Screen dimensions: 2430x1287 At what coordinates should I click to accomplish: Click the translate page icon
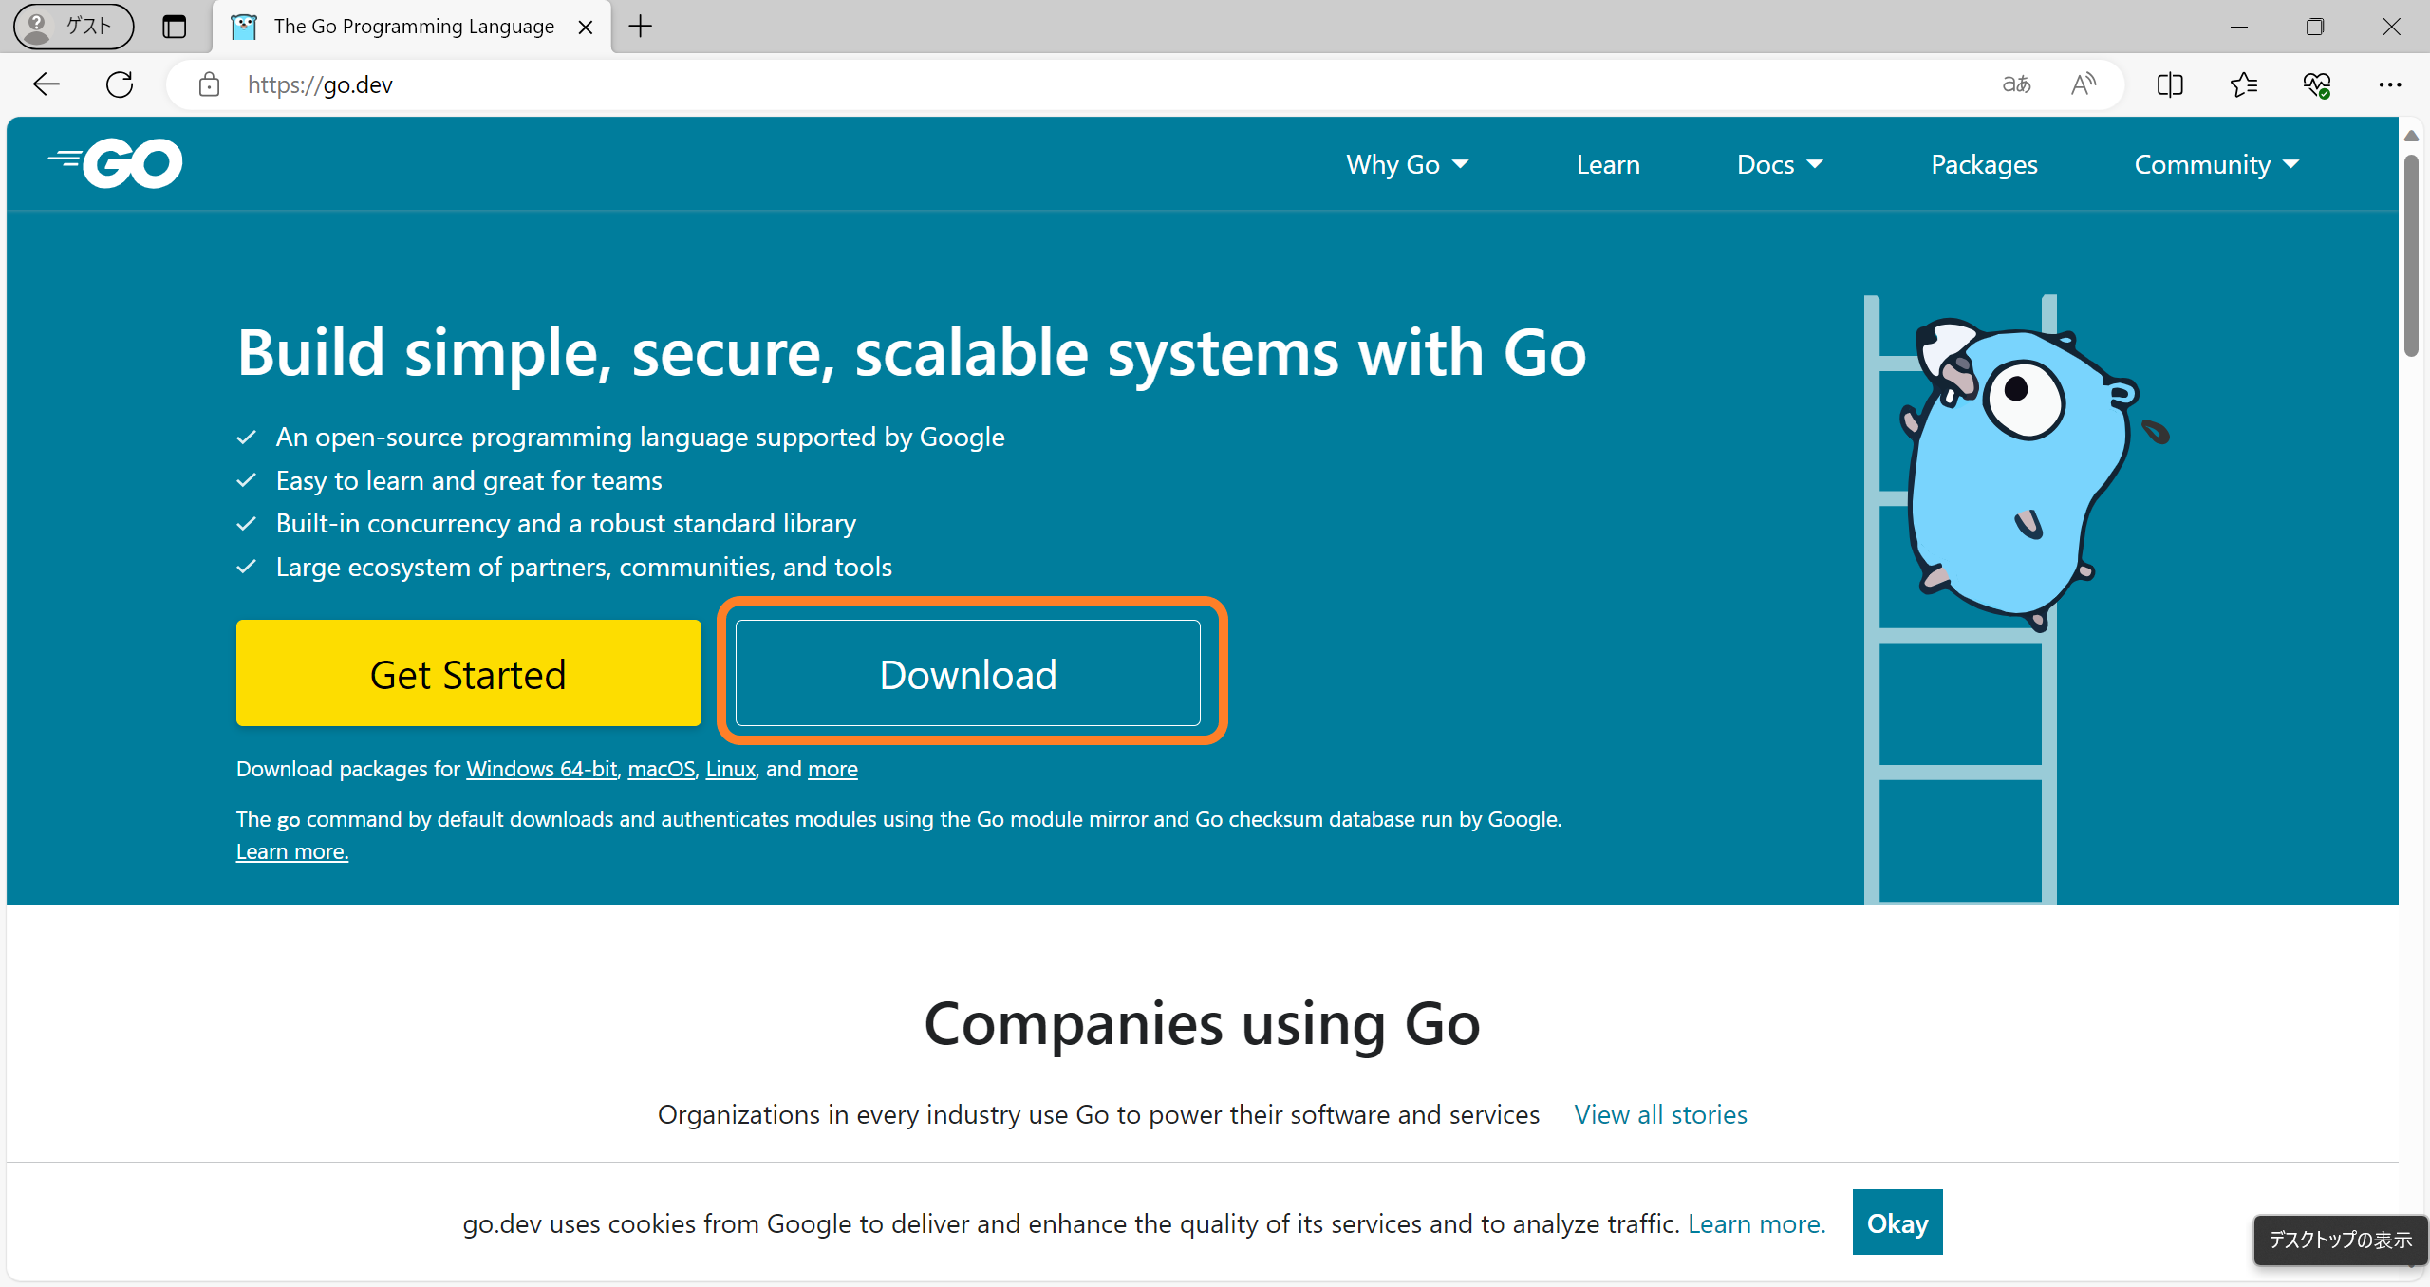click(x=2016, y=84)
